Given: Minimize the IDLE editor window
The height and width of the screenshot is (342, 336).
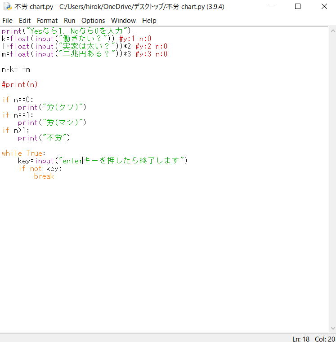Looking at the screenshot, I should [272, 7].
